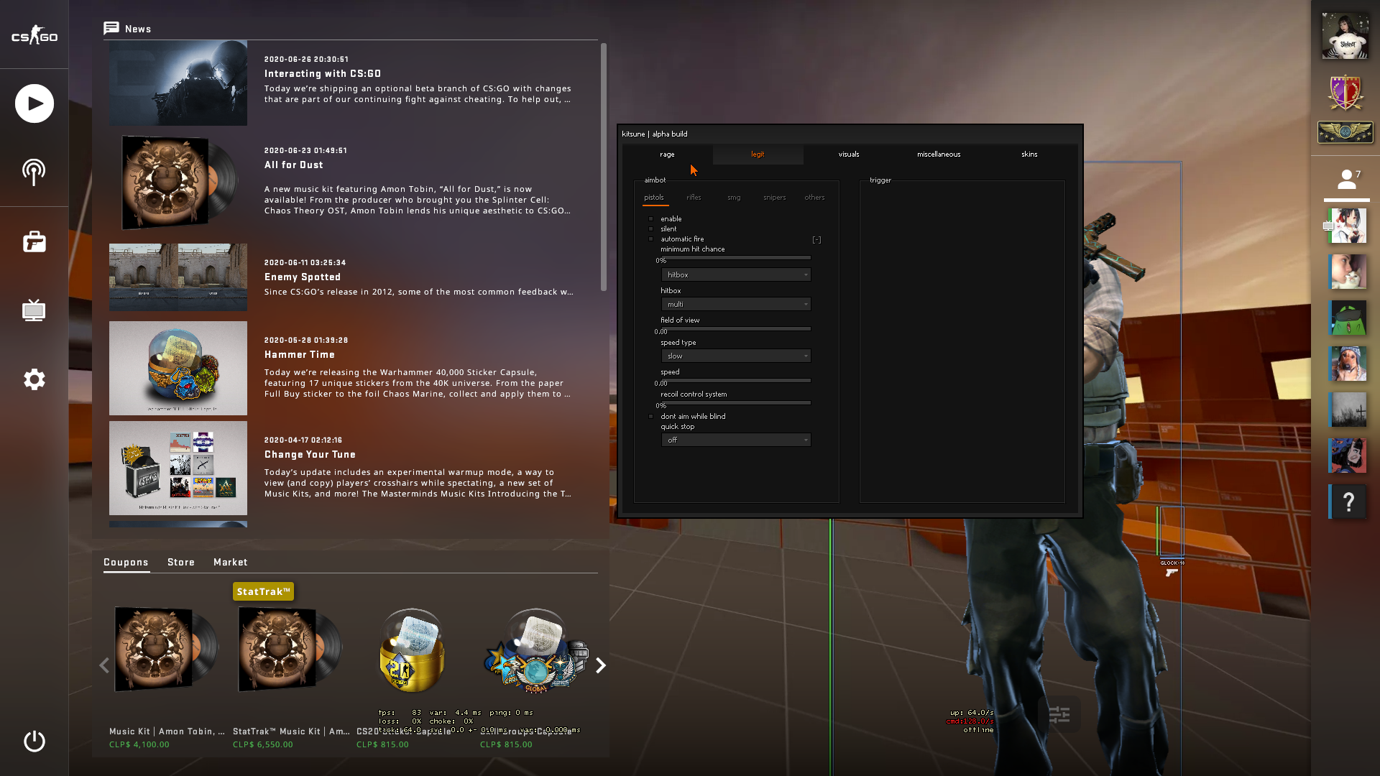This screenshot has width=1380, height=776.
Task: Open the Market tab
Action: click(230, 562)
